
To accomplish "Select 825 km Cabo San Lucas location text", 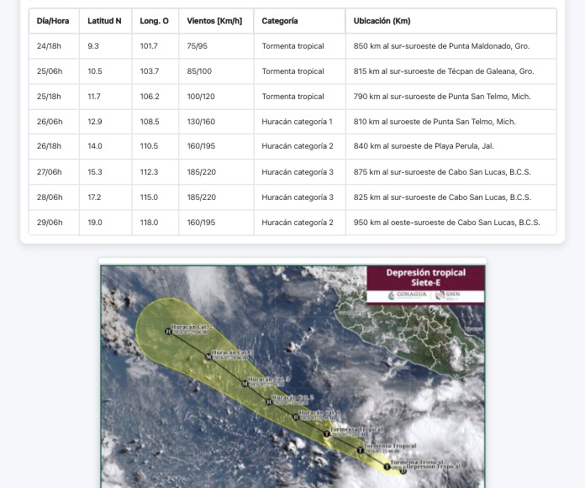I will pyautogui.click(x=442, y=197).
